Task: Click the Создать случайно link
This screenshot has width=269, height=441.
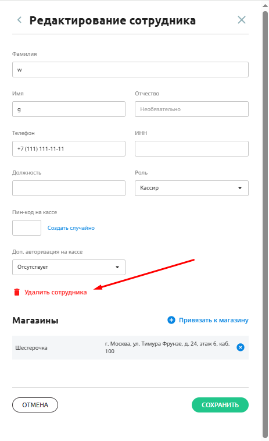Action: point(71,228)
